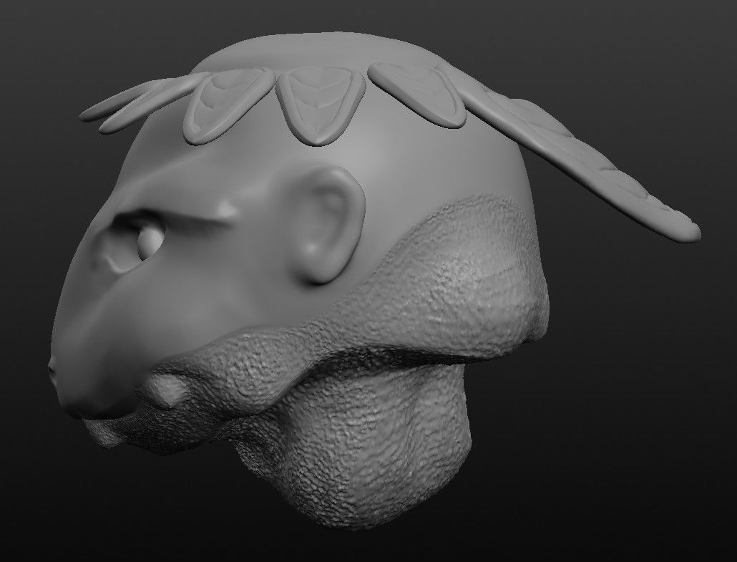Viewport: 737px width, 562px height.
Task: Click the eyeball inside the eye socket
Action: [150, 242]
